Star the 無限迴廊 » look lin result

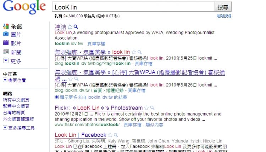(x=134, y=52)
